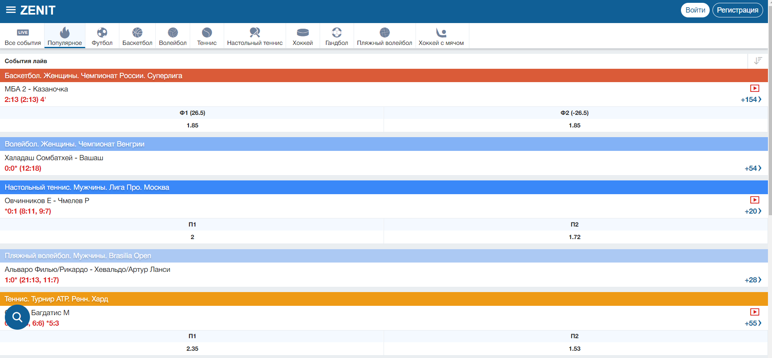
Task: Play video stream for Овчинников - Чмелев match
Action: coord(754,200)
